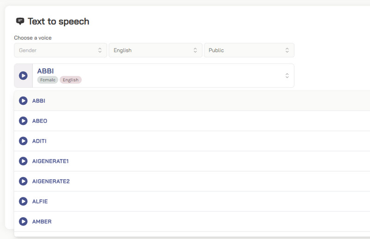Image resolution: width=370 pixels, height=239 pixels.
Task: Pick AMBER in the voice list
Action: click(x=42, y=221)
